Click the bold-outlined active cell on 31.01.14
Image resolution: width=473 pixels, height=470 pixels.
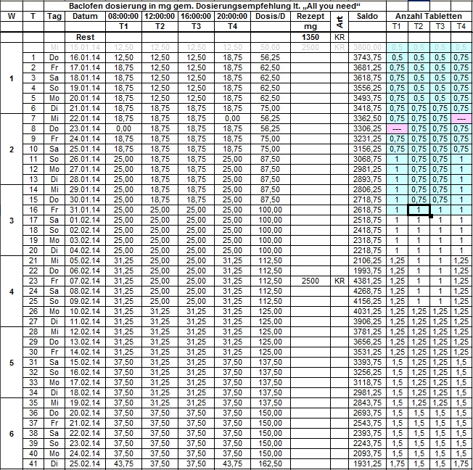click(x=418, y=209)
